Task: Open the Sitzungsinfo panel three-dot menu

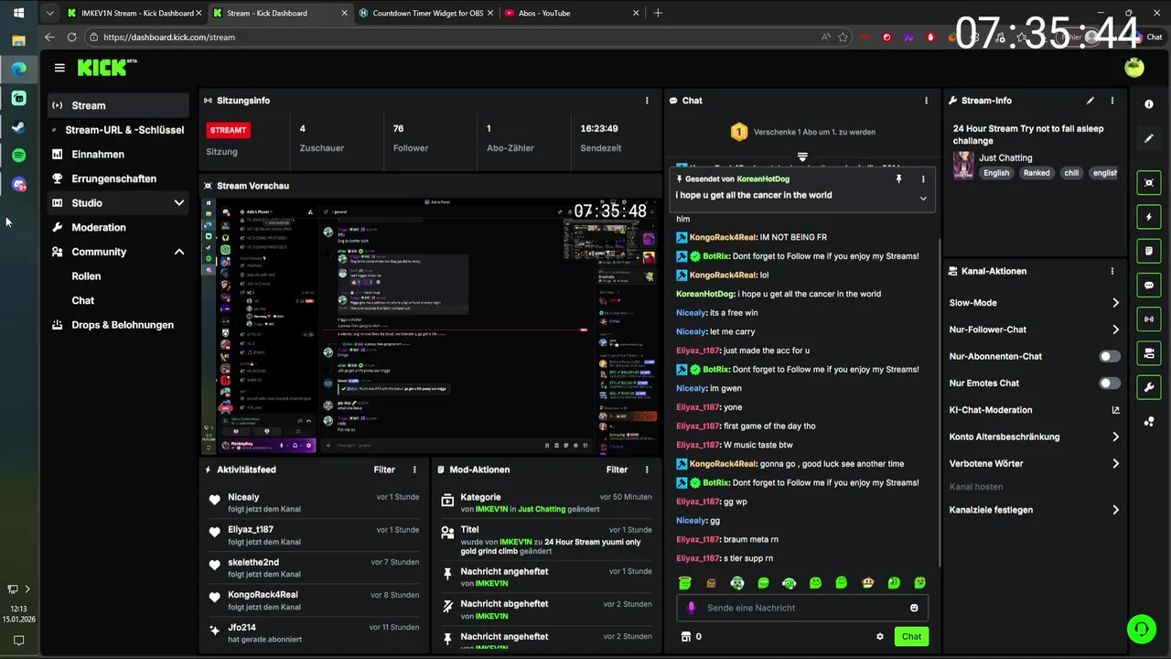Action: pyautogui.click(x=647, y=101)
